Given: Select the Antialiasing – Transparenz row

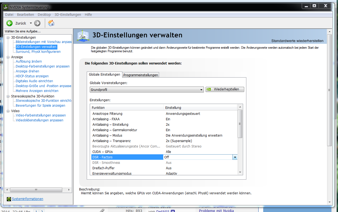Looking at the screenshot, I should [x=164, y=141].
